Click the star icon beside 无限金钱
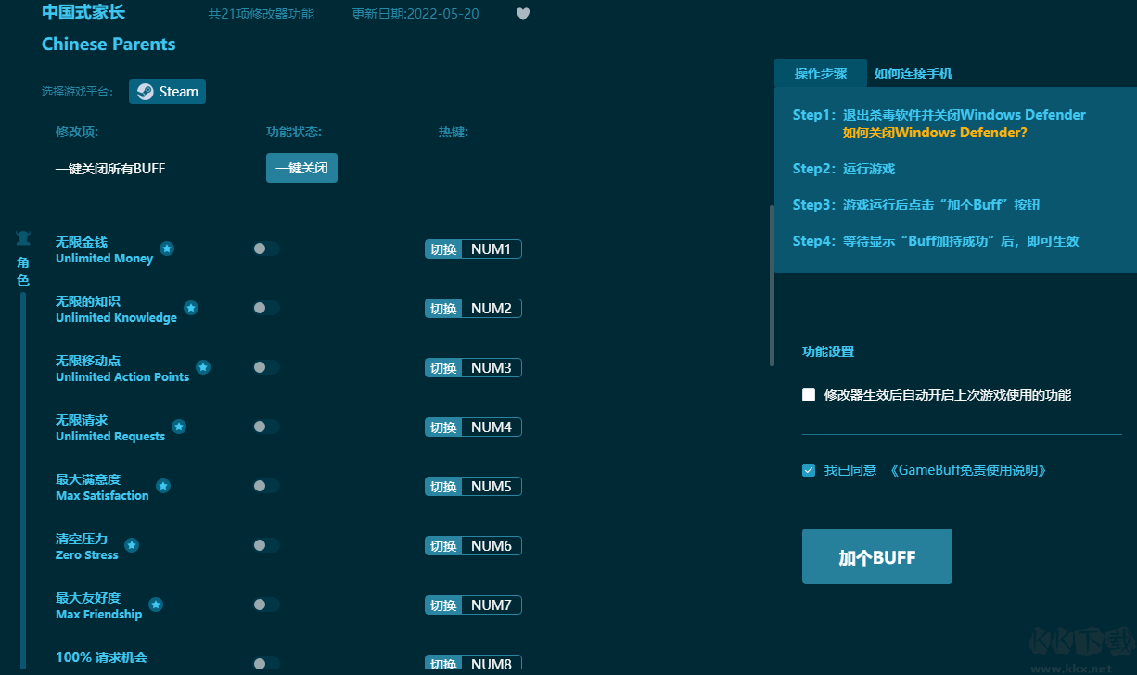 click(x=167, y=248)
